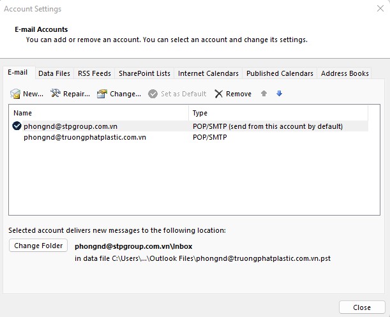The width and height of the screenshot is (390, 317).
Task: Open the RSS Feeds tab
Action: pyautogui.click(x=94, y=73)
